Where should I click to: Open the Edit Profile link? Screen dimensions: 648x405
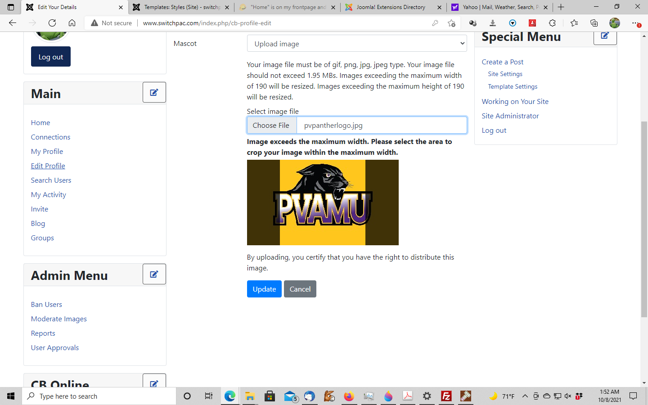(x=48, y=166)
